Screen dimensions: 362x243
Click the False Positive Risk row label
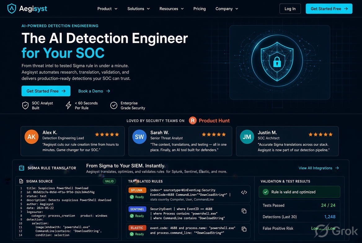point(278,228)
